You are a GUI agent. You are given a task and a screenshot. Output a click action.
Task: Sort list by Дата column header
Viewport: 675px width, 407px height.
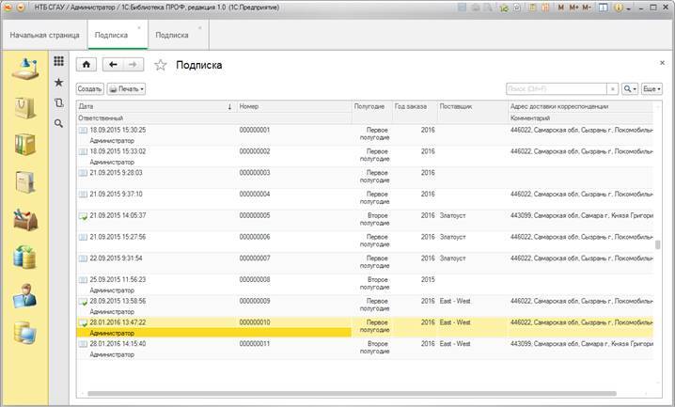pos(155,106)
